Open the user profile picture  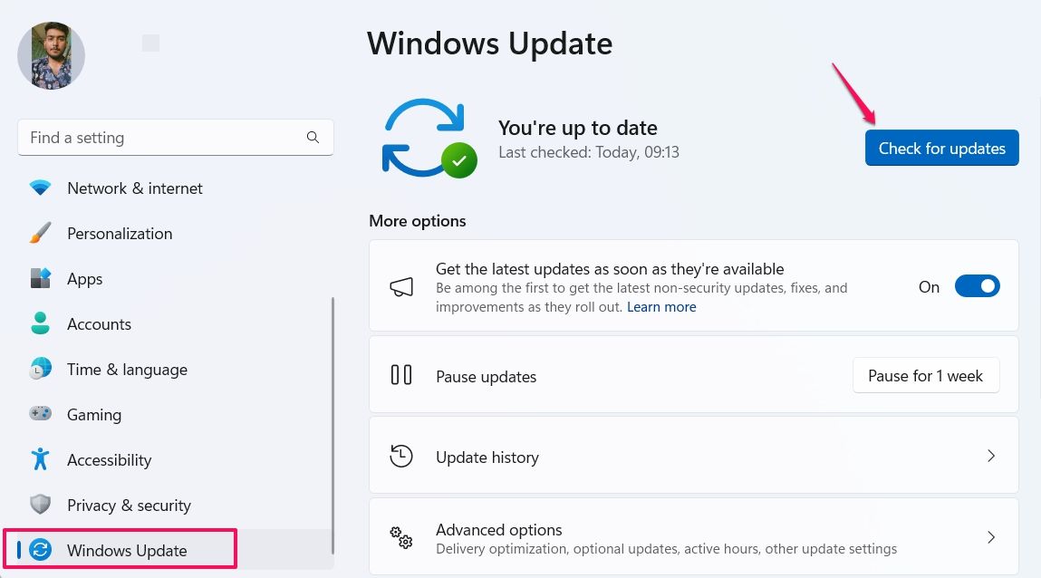[x=51, y=56]
